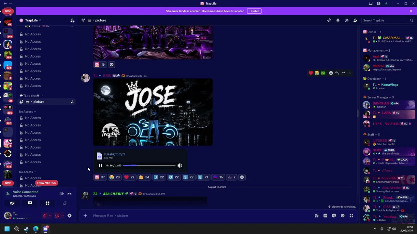Open KamaVinga member profile
Image resolution: width=417 pixels, height=234 pixels.
(389, 86)
